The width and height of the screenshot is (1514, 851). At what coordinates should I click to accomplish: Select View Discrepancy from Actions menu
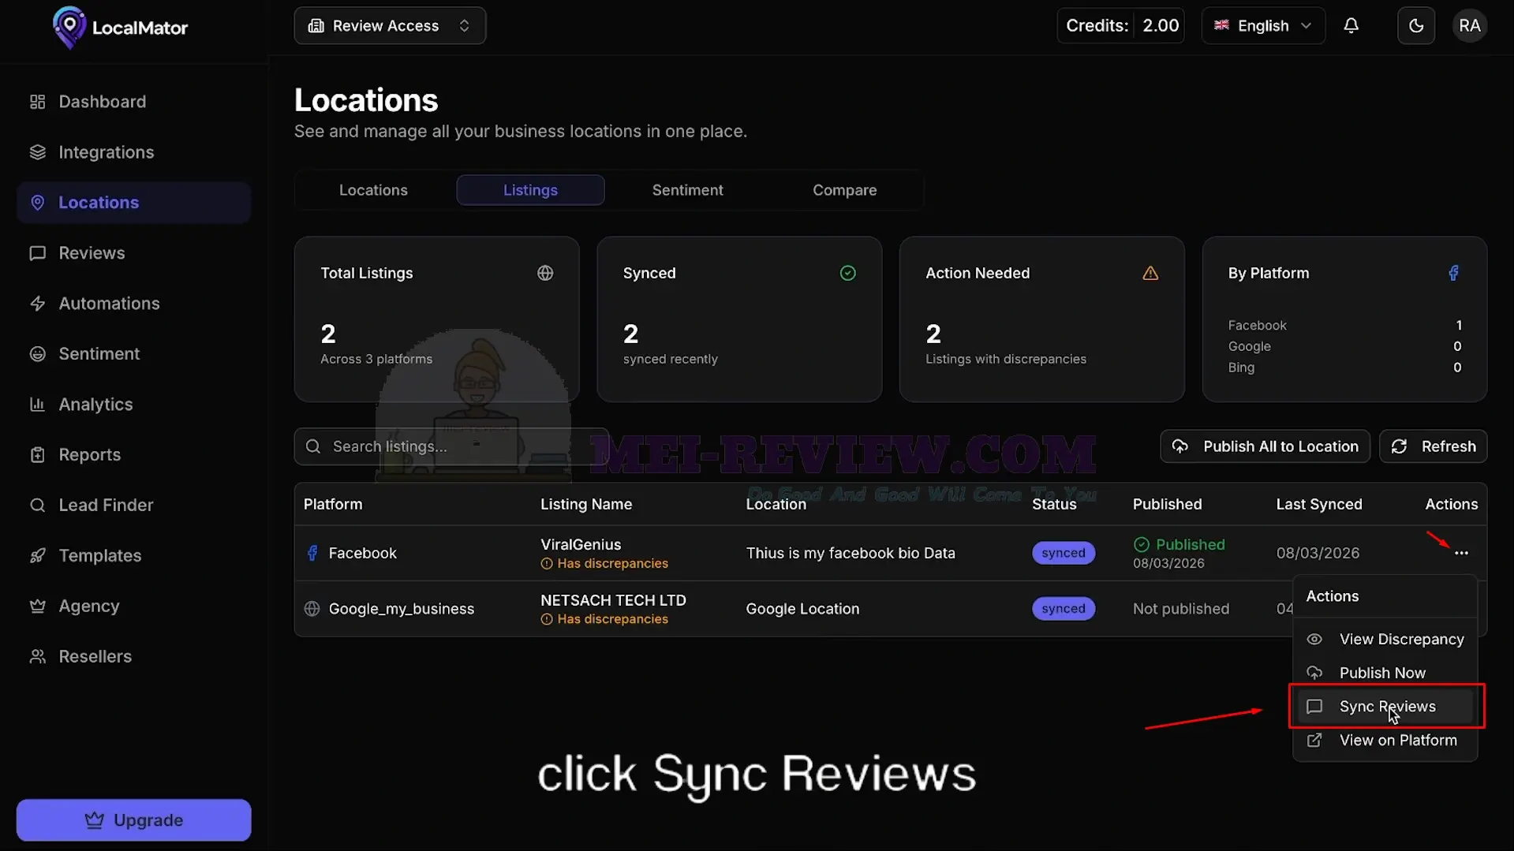click(1385, 640)
